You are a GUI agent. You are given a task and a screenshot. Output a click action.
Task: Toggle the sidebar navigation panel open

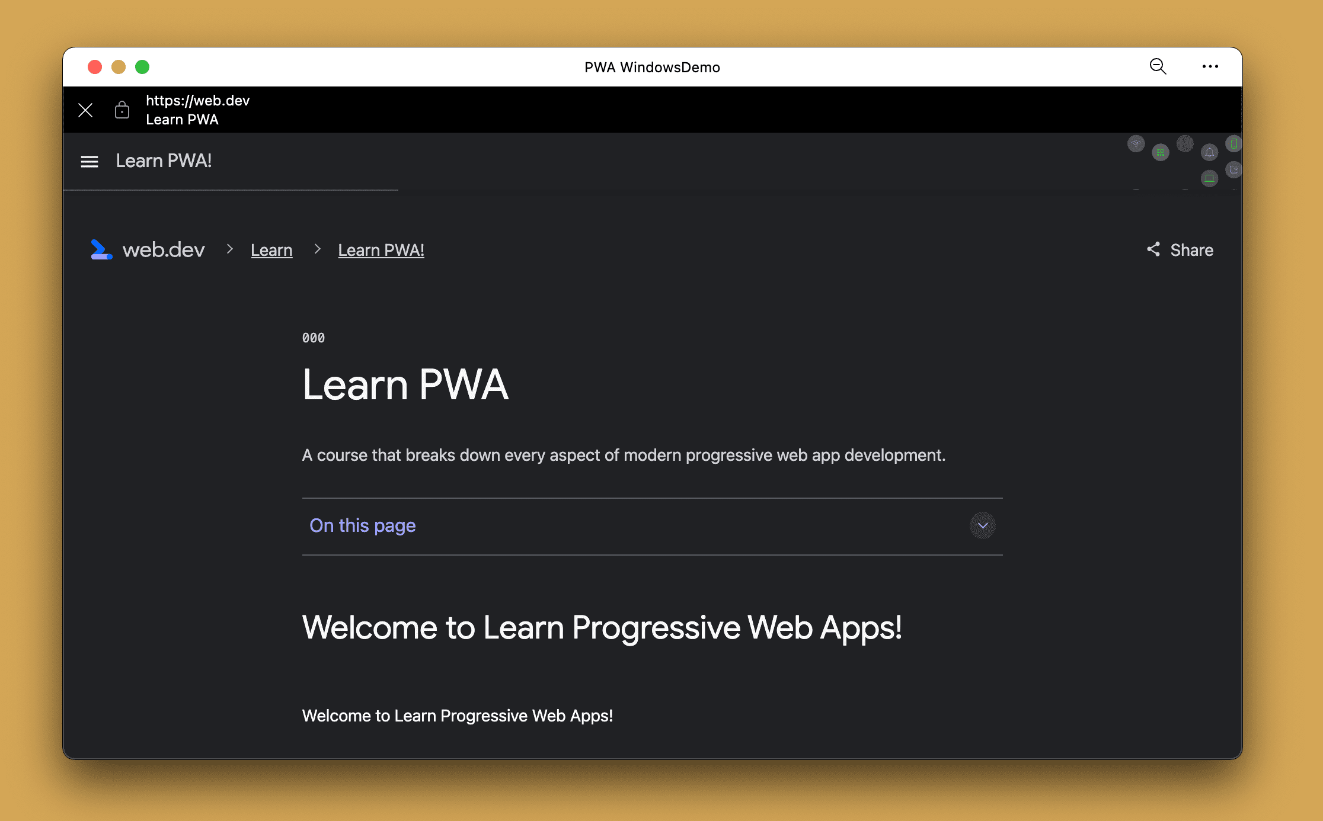(x=90, y=160)
